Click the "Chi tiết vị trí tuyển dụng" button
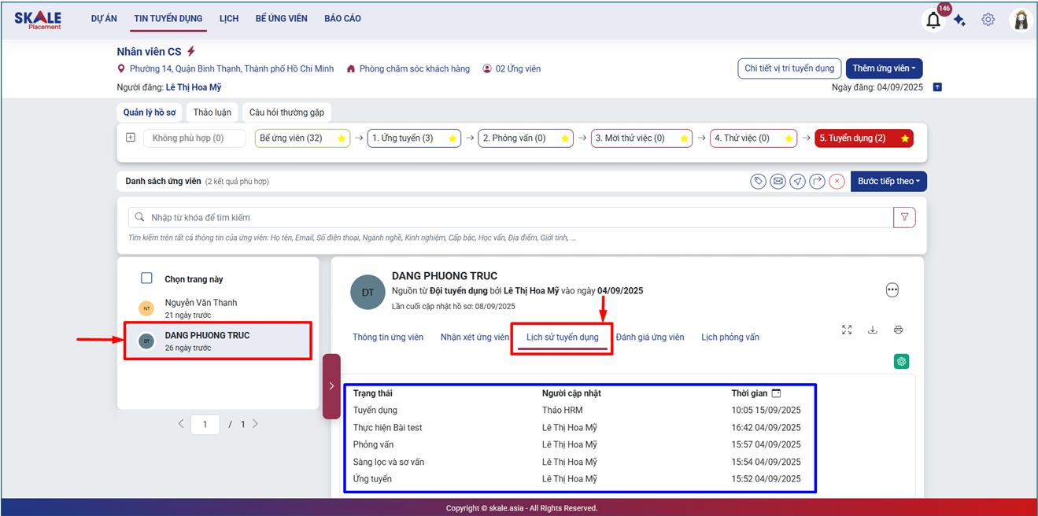Image resolution: width=1038 pixels, height=516 pixels. (789, 68)
